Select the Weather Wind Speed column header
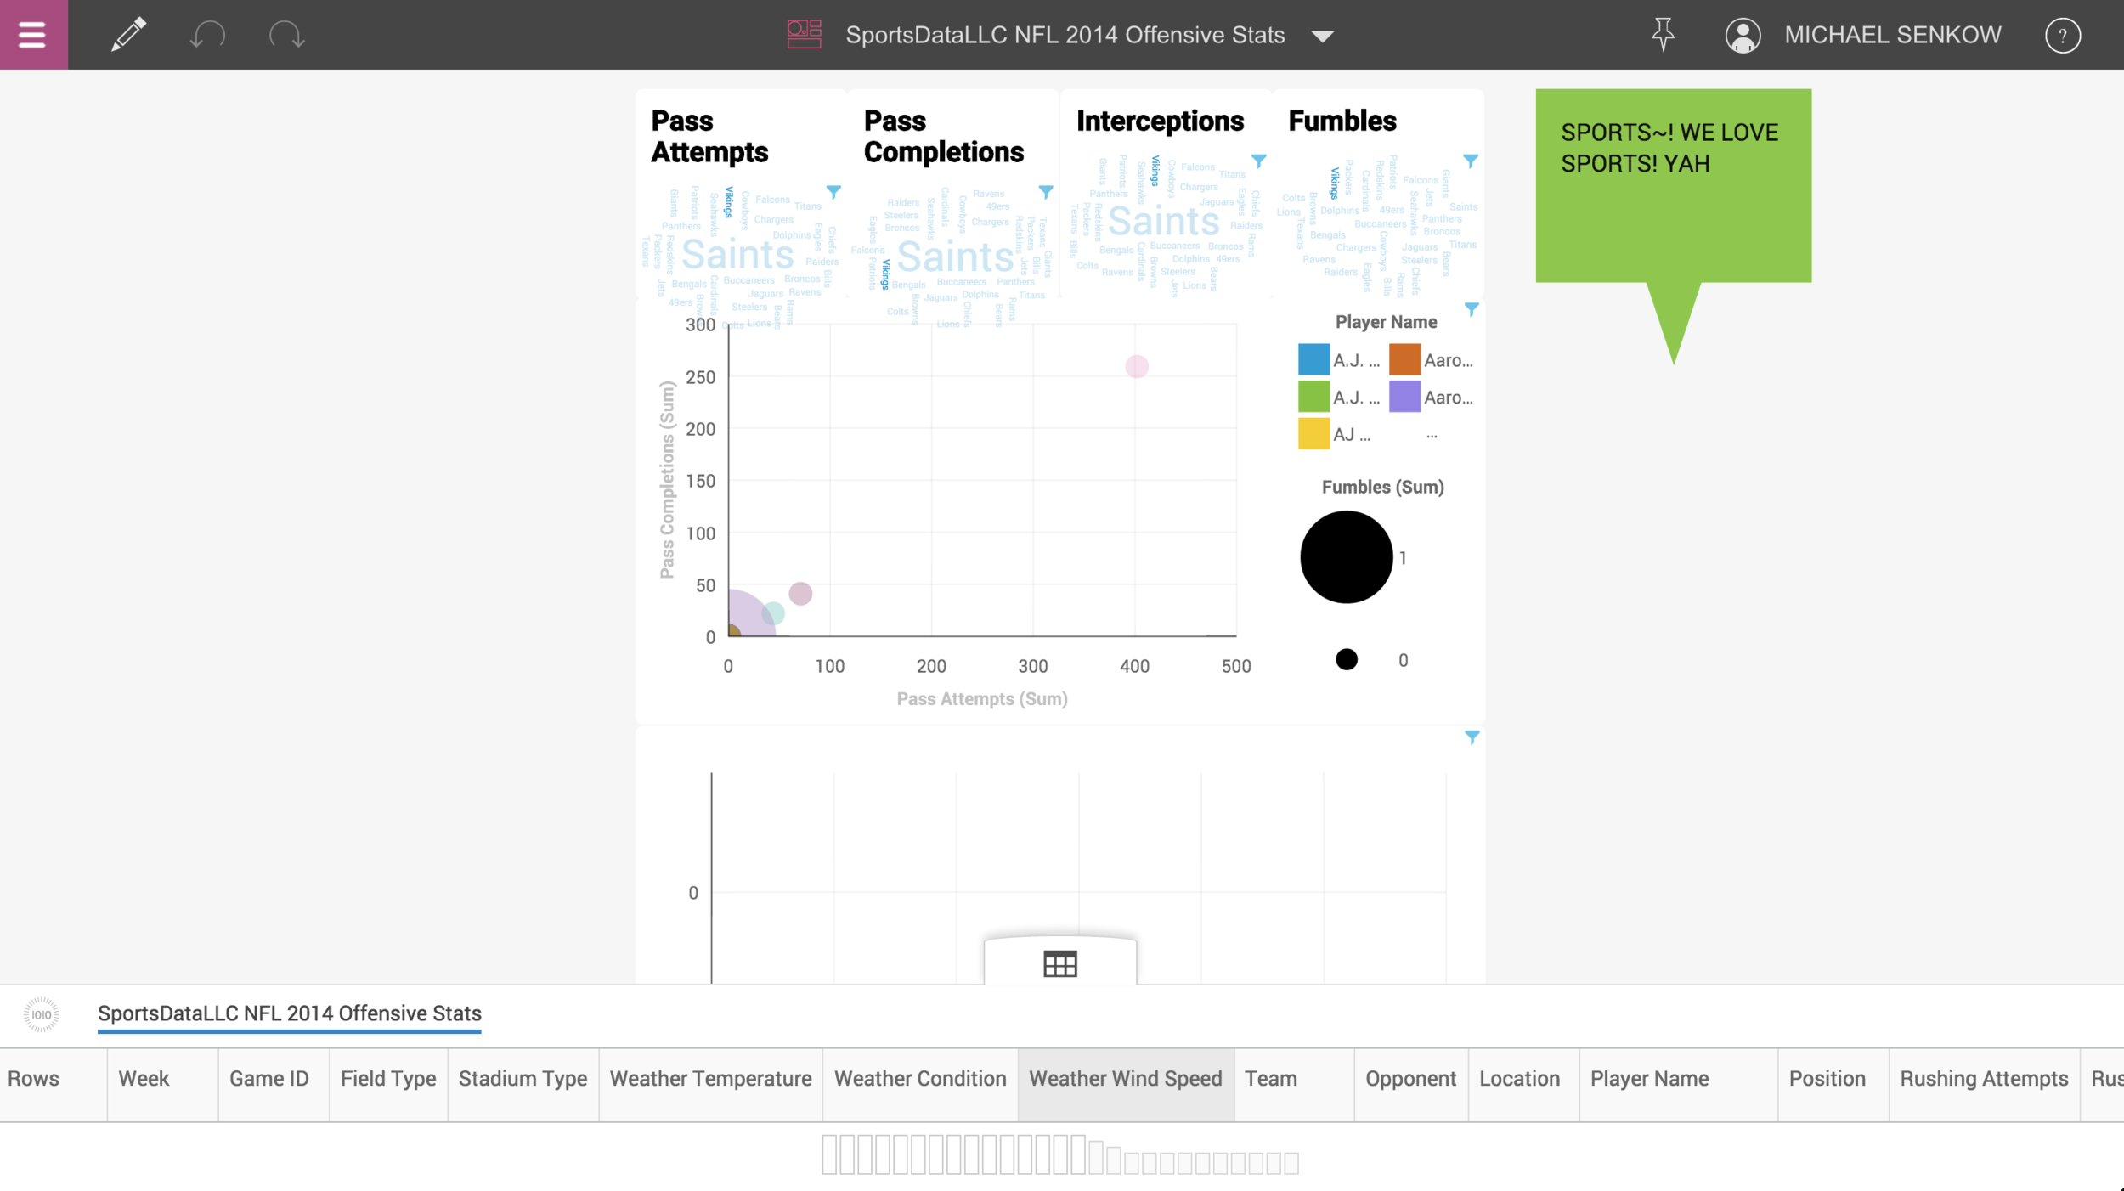The height and width of the screenshot is (1191, 2124). click(1125, 1078)
